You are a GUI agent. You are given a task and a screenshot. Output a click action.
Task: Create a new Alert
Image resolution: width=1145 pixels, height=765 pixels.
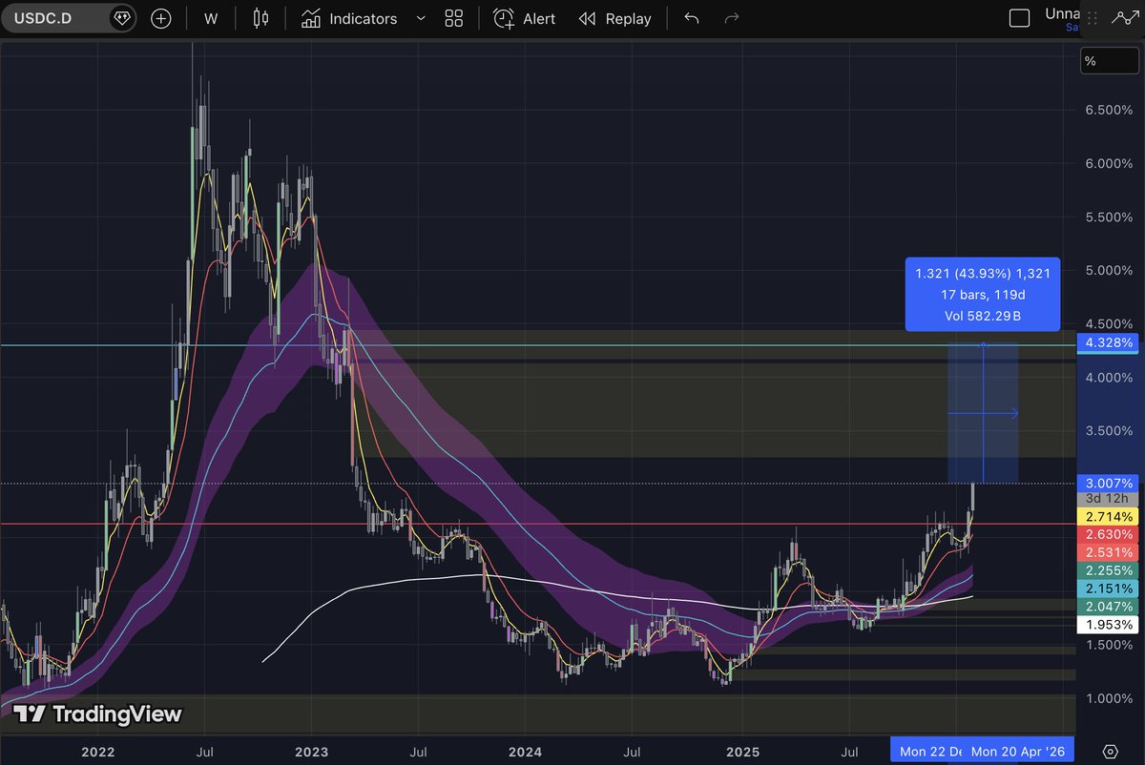click(523, 18)
